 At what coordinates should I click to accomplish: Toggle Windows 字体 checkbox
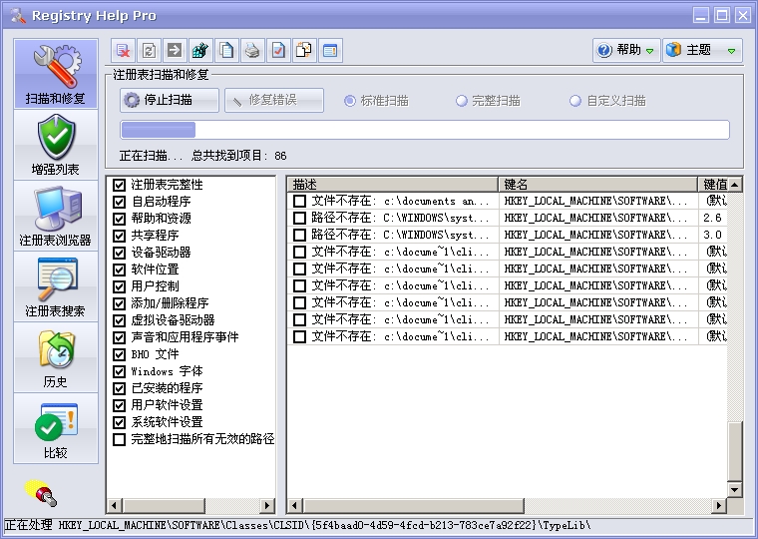[x=119, y=371]
